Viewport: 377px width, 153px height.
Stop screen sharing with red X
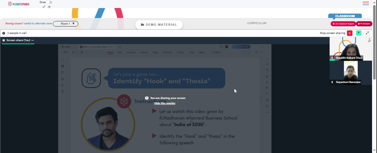[x=349, y=33]
